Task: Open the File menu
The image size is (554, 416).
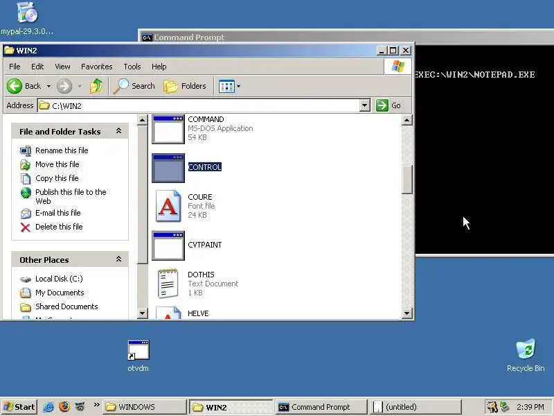Action: click(x=15, y=67)
